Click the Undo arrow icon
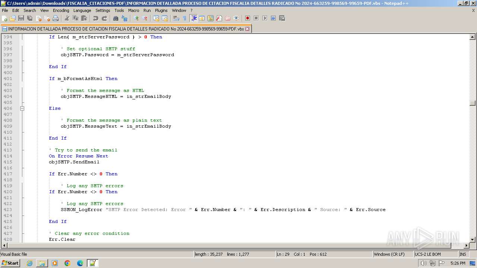This screenshot has height=268, width=477. [96, 18]
